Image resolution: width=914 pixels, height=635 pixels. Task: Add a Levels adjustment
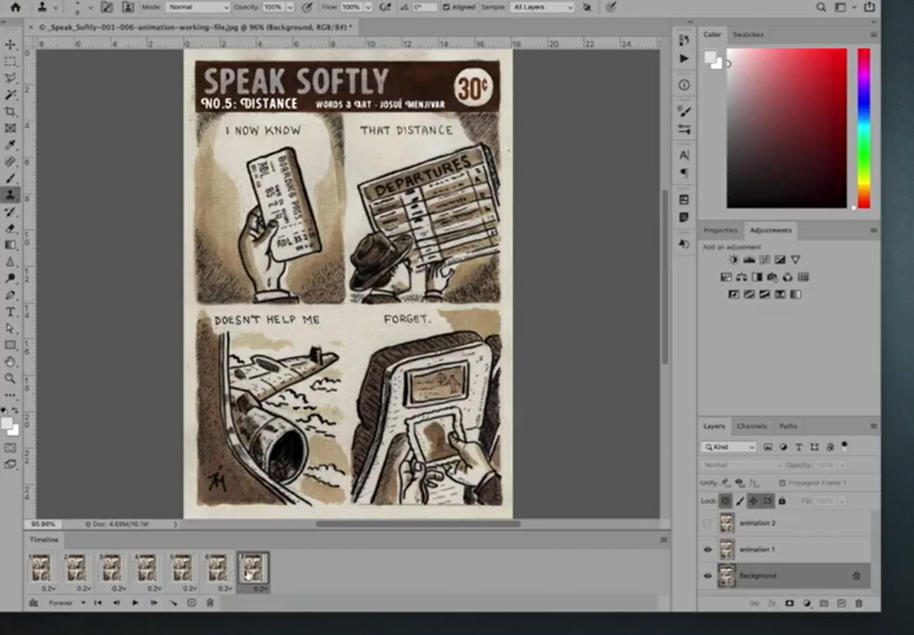click(749, 260)
